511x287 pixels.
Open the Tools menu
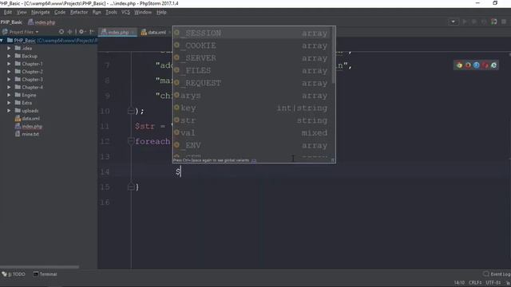pos(111,13)
